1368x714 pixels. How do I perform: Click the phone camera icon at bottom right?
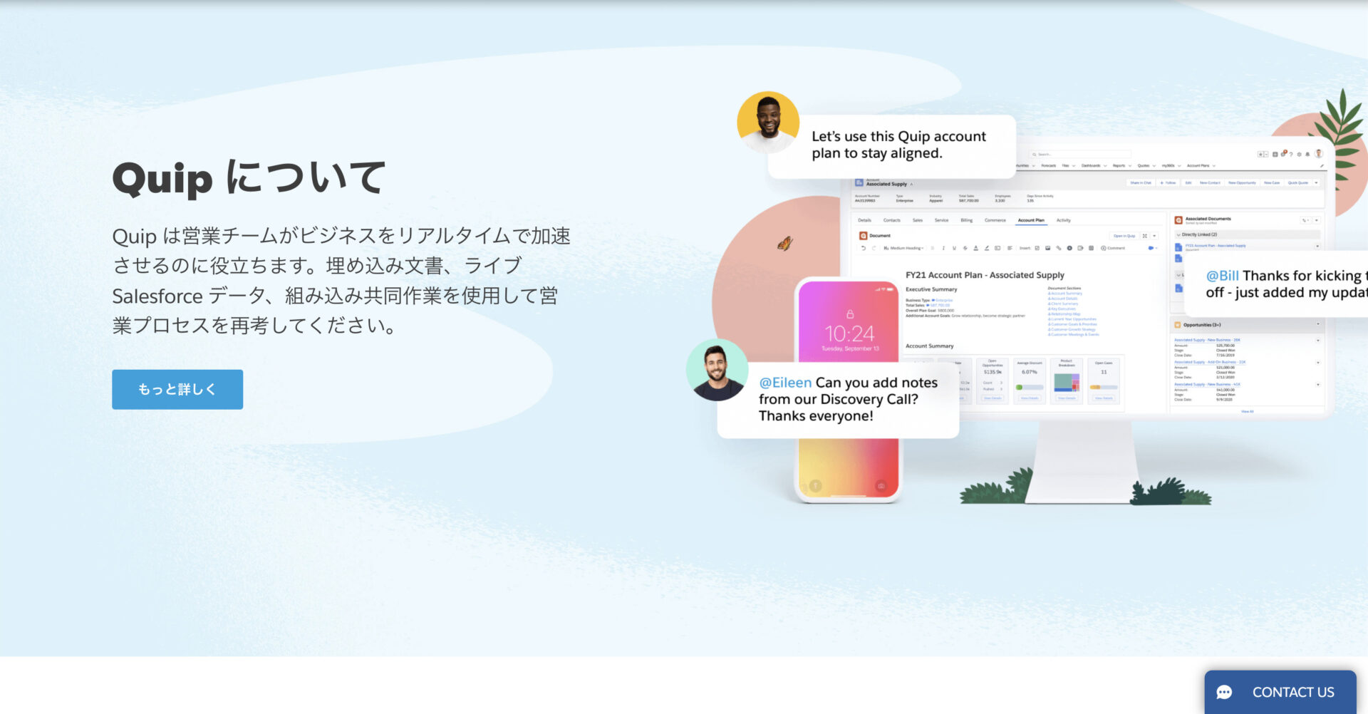tap(881, 486)
